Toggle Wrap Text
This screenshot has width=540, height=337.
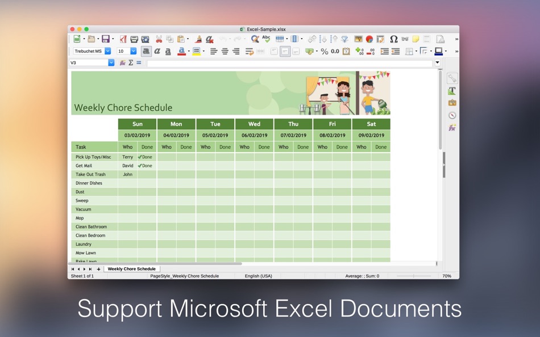(250, 52)
